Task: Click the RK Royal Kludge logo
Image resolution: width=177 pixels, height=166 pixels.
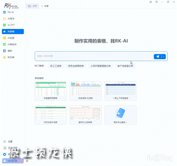Action: 11,6
